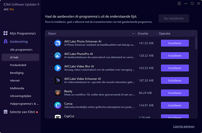Click the Operatie column header
202x133 pixels.
[164, 34]
